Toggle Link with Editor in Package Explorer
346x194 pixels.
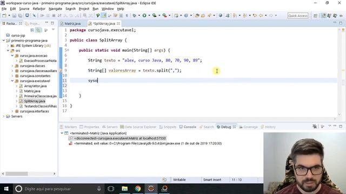click(38, 30)
